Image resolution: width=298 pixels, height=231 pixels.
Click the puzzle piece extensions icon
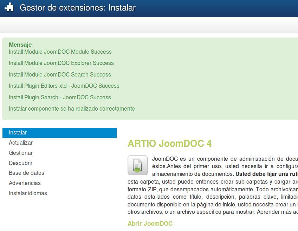(x=9, y=8)
